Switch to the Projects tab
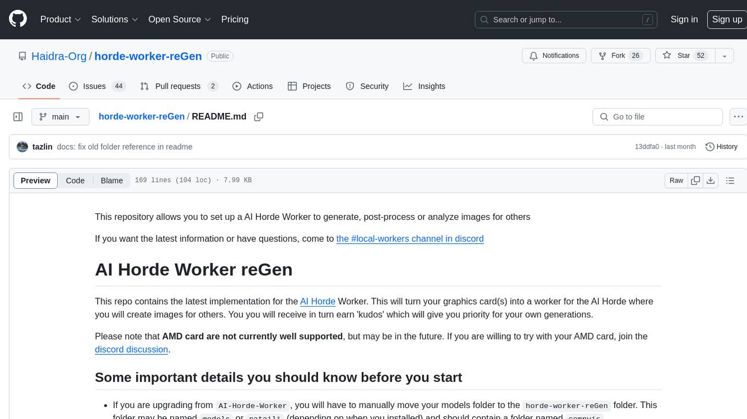The width and height of the screenshot is (747, 419). pos(309,86)
